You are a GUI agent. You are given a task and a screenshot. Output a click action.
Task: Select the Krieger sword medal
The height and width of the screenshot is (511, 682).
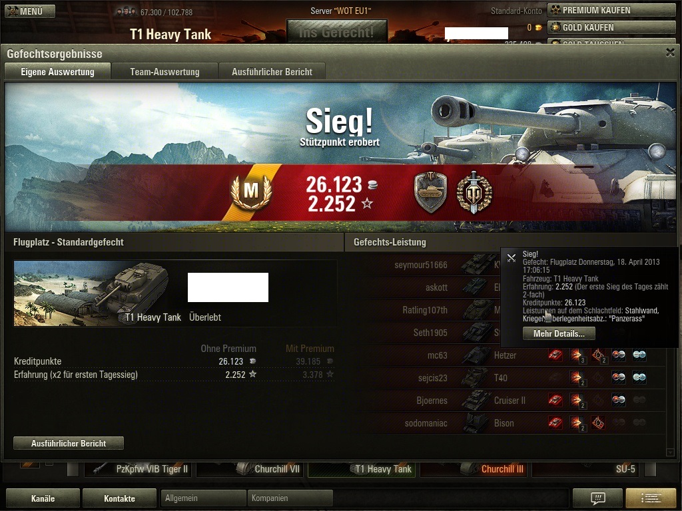click(474, 192)
